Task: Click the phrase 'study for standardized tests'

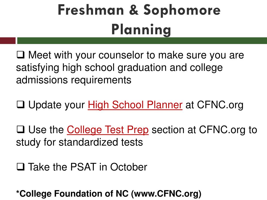Action: (x=79, y=142)
